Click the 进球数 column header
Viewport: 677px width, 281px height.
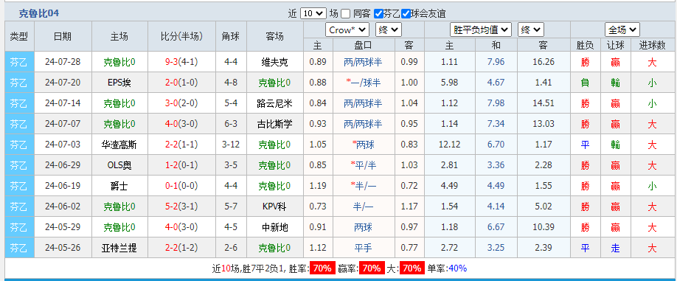coord(652,45)
